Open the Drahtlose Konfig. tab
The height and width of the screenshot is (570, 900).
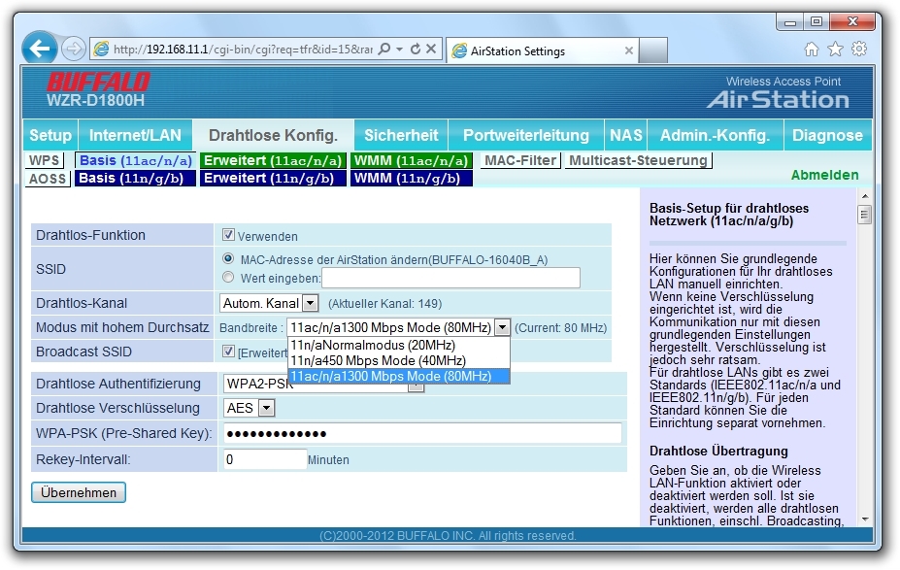point(273,135)
